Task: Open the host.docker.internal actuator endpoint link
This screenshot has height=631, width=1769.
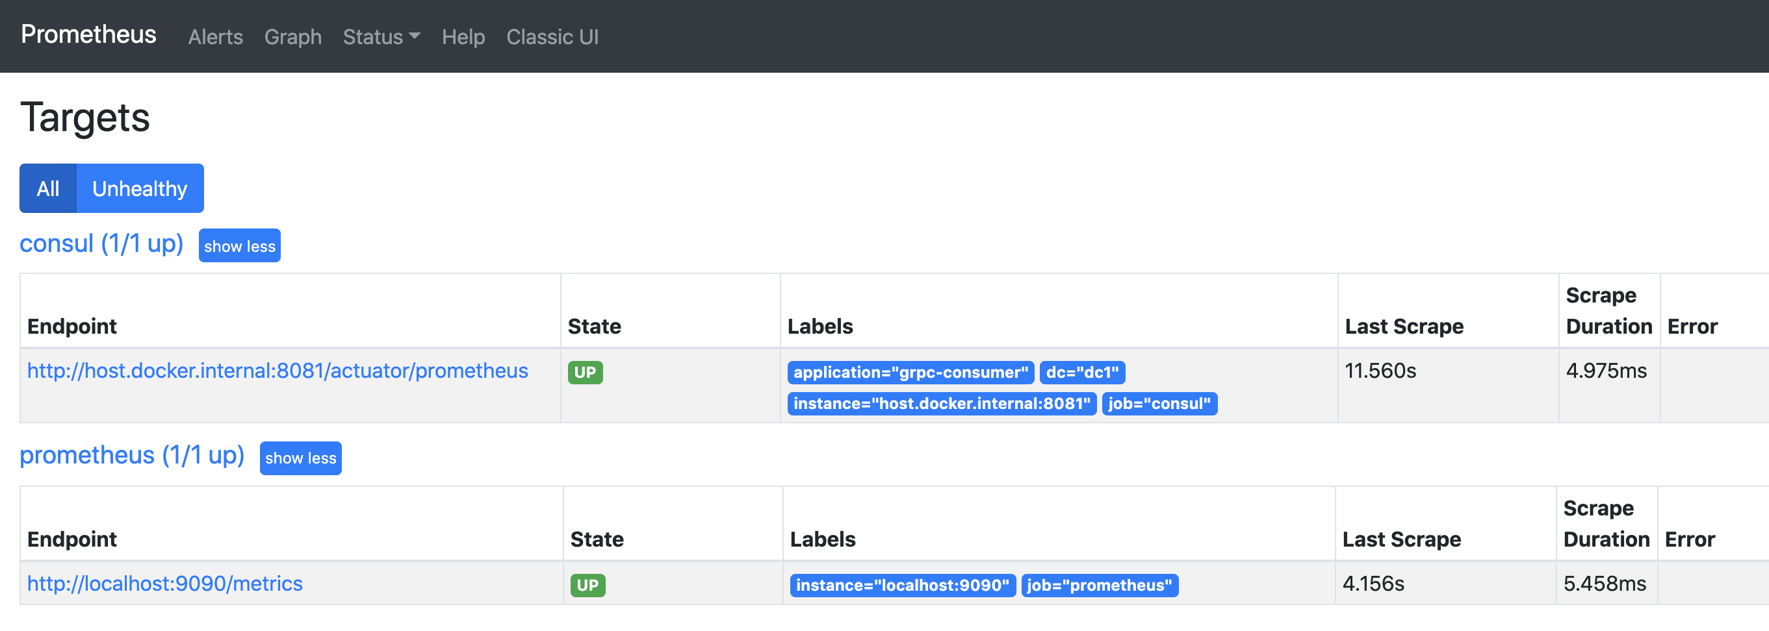Action: [277, 371]
